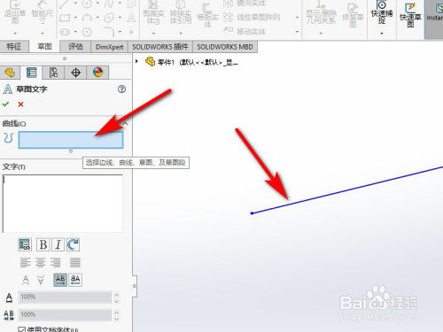443x332 pixels.
Task: Click the Instant tool on ribbon
Action: 434,19
